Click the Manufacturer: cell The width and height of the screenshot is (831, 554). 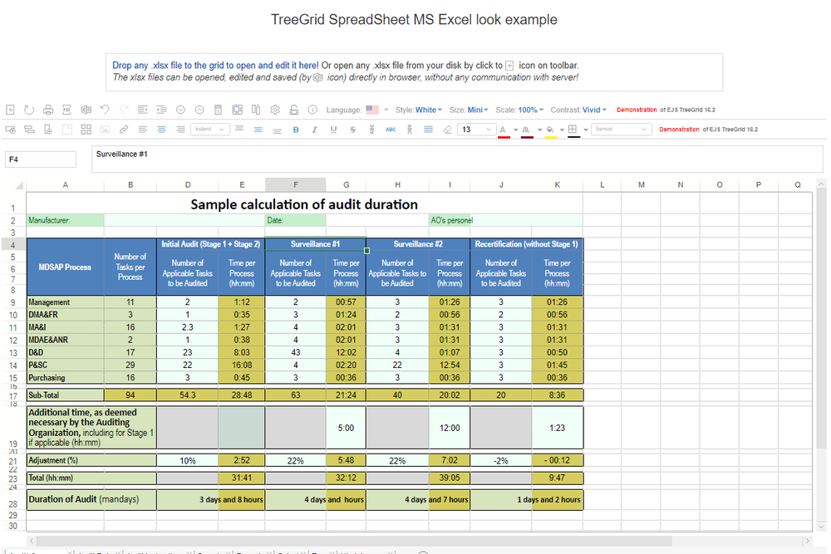65,220
